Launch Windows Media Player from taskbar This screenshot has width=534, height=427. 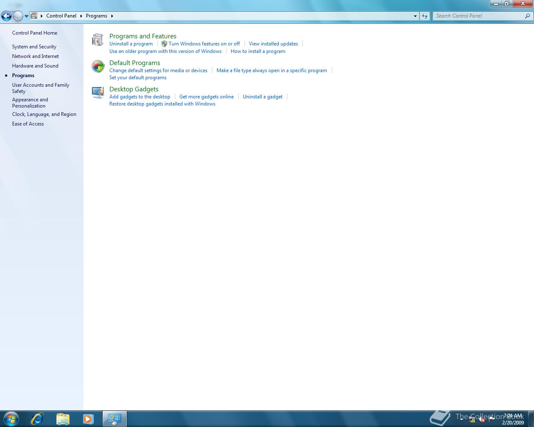pos(88,419)
